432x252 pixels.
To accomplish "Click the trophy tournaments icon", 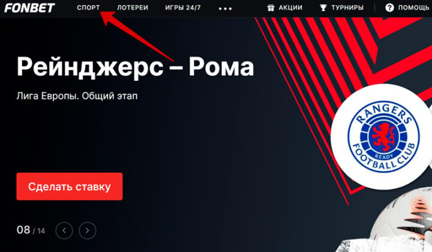I will coord(323,8).
